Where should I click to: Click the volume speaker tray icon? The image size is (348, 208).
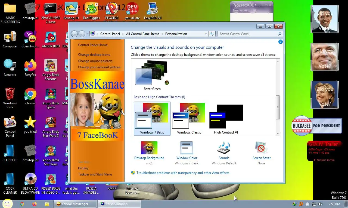click(x=321, y=204)
